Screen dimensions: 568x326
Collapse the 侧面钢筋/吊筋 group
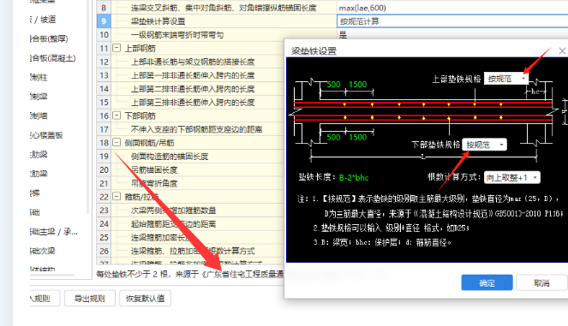click(117, 142)
